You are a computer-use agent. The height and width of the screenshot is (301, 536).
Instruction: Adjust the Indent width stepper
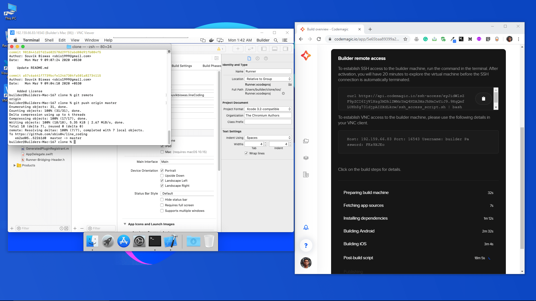click(290, 144)
